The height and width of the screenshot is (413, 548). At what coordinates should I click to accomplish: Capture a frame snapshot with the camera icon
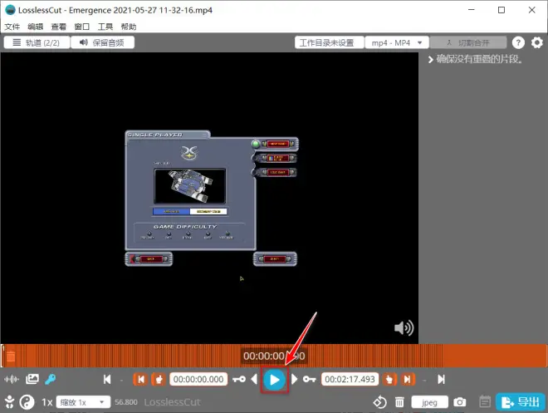click(460, 402)
